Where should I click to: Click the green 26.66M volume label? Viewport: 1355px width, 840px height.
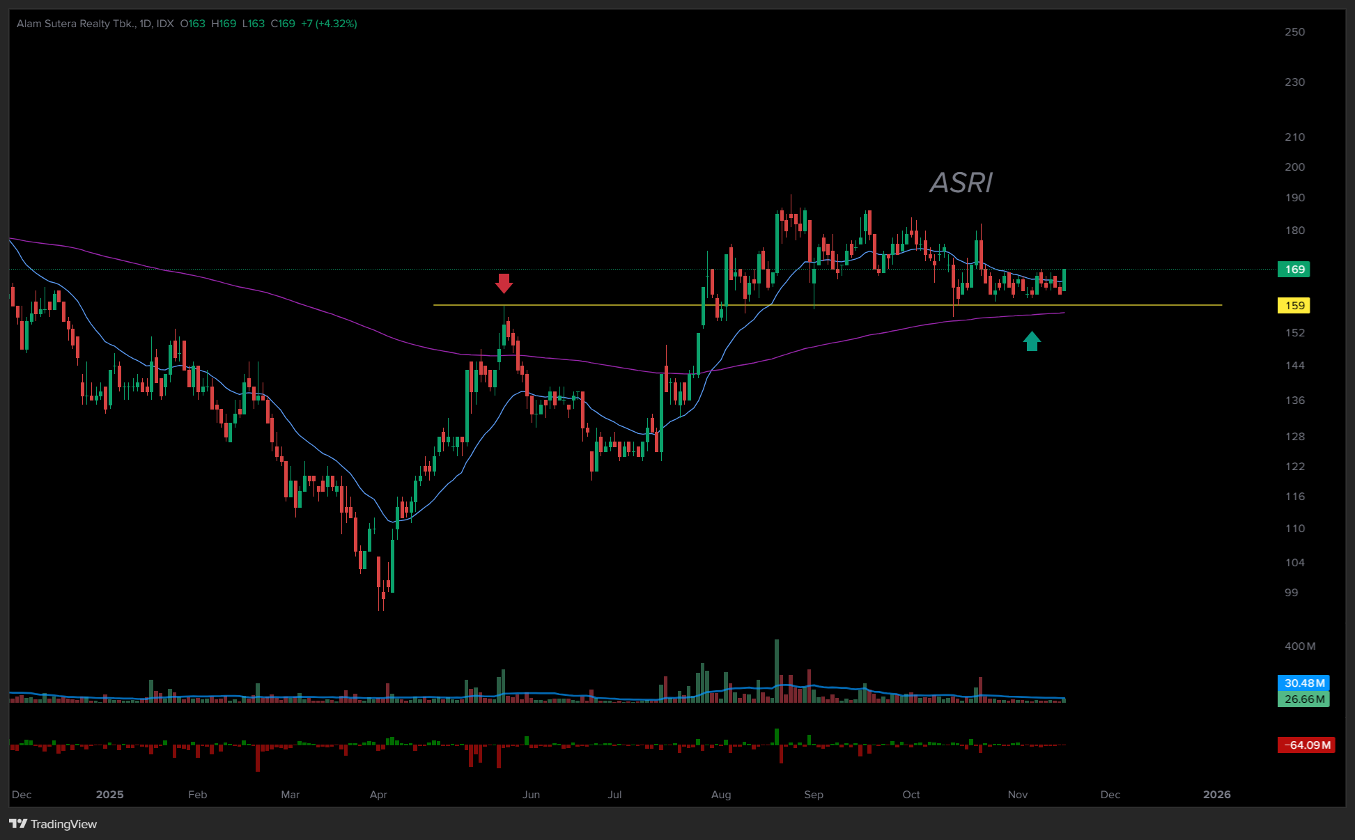coord(1303,699)
